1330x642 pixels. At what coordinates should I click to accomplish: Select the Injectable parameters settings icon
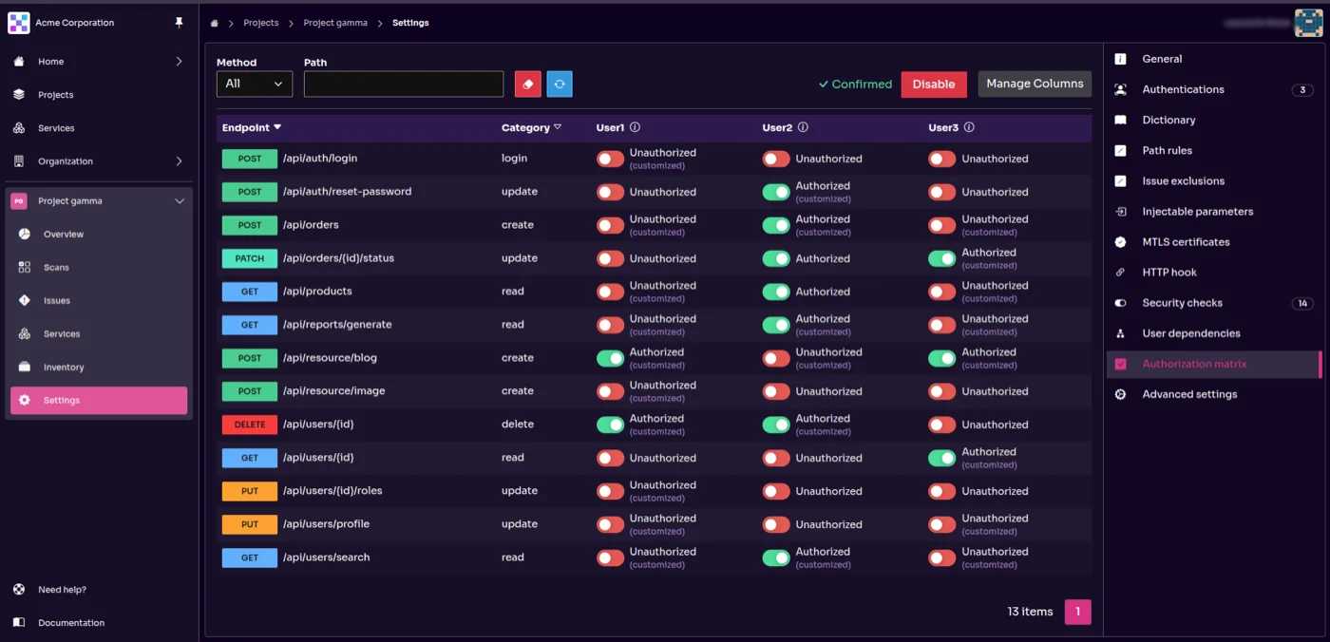pos(1121,211)
